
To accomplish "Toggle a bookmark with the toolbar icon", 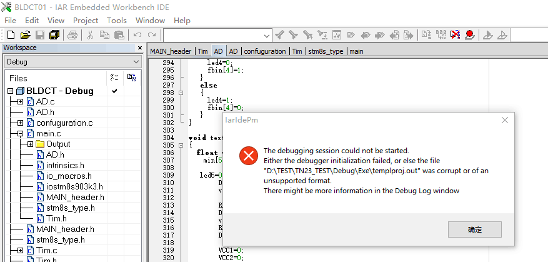I will 351,35.
